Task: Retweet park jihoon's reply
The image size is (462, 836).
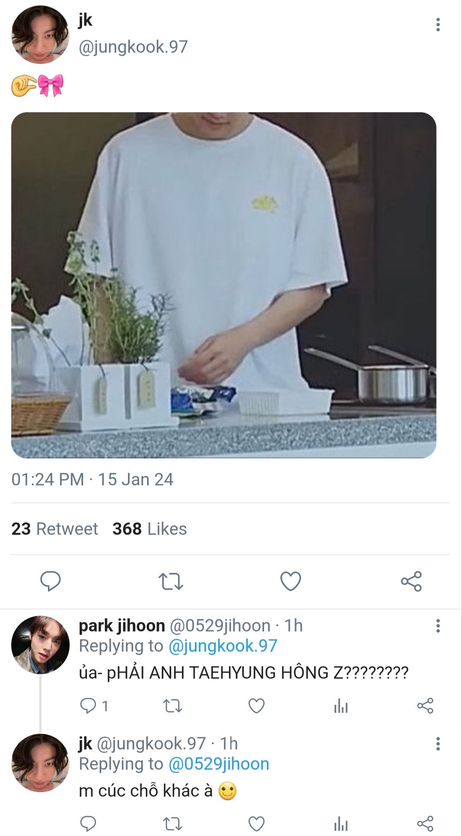Action: pyautogui.click(x=172, y=706)
